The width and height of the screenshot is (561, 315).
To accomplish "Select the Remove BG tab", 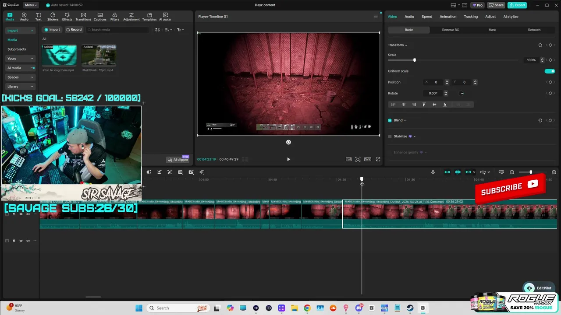I will click(450, 30).
